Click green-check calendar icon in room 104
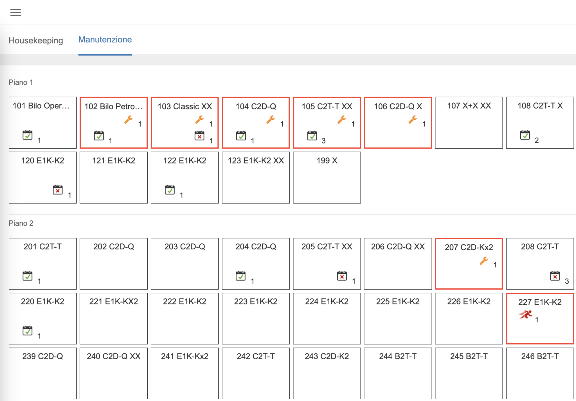The image size is (576, 401). 241,135
